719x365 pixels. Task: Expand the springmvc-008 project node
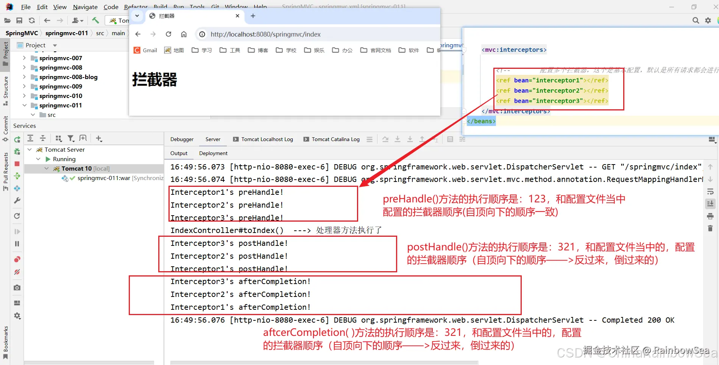24,67
